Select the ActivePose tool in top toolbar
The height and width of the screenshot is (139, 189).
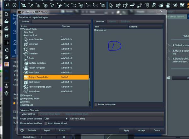[147, 5]
